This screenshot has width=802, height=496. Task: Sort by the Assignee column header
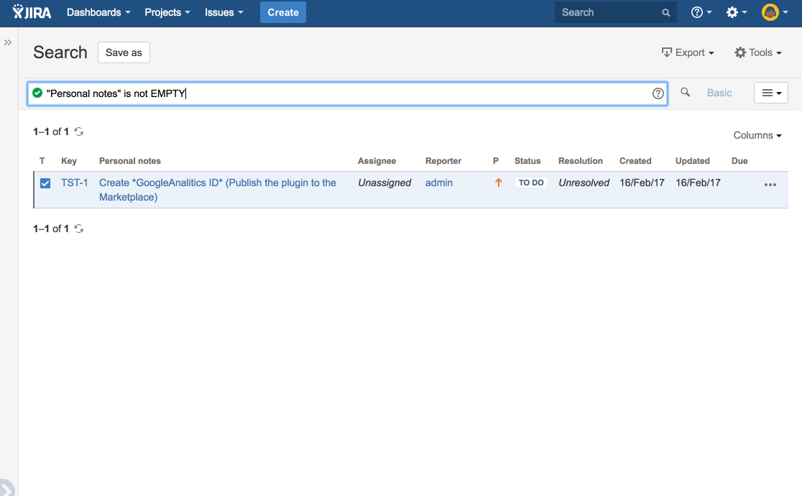pyautogui.click(x=377, y=161)
